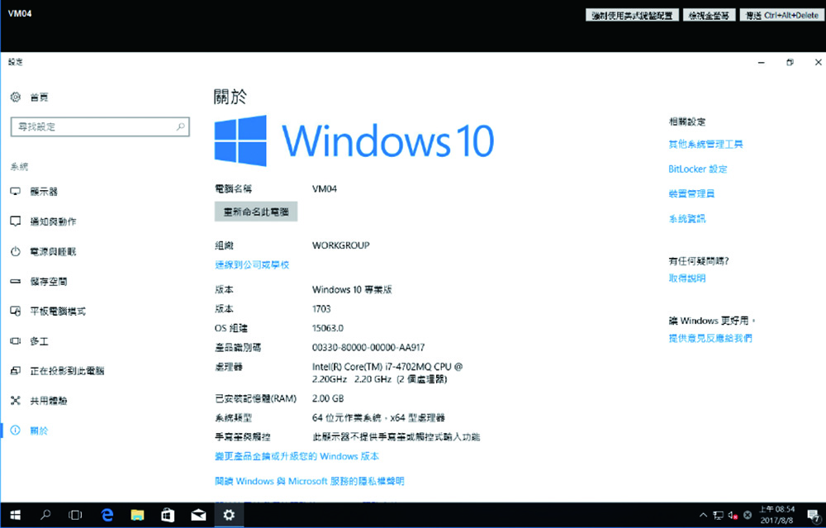The width and height of the screenshot is (826, 528).
Task: Open the Action Center notification icon
Action: (x=814, y=516)
